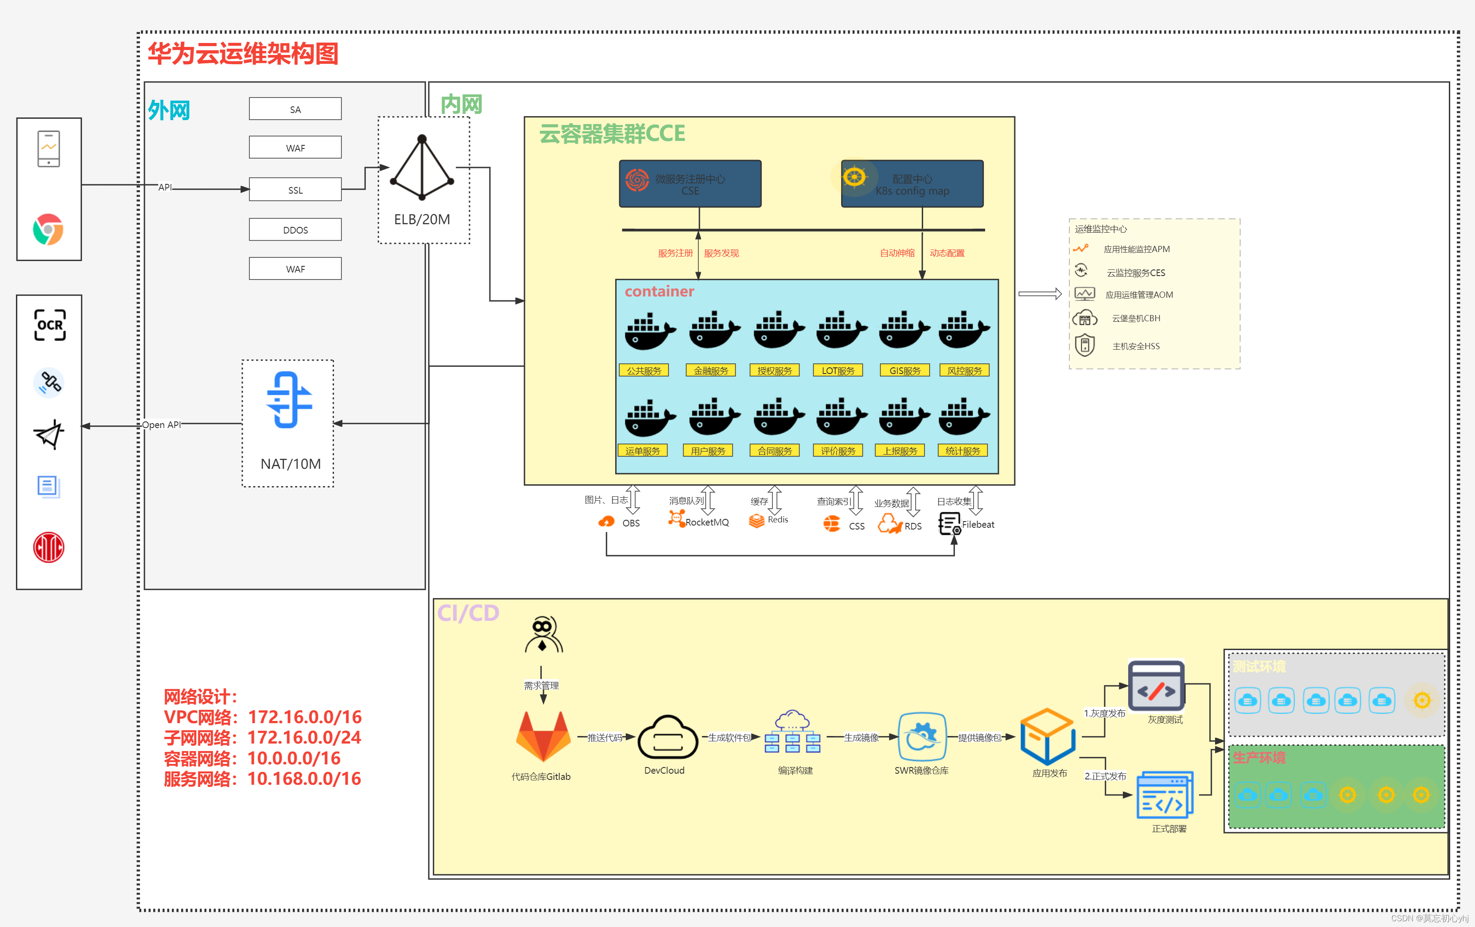Click the 风控服务 label
Viewport: 1475px width, 927px height.
point(964,371)
